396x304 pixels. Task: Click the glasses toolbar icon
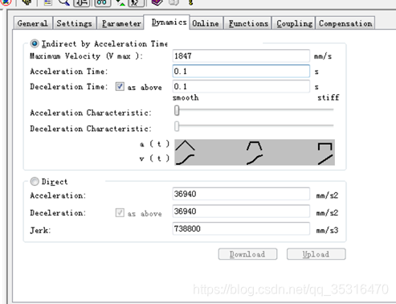tap(102, 2)
